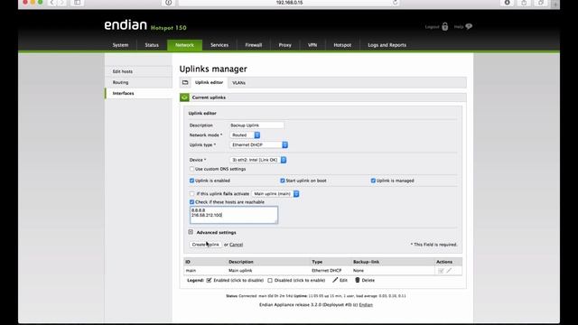This screenshot has width=578, height=325.
Task: Select the Network menu
Action: (184, 45)
